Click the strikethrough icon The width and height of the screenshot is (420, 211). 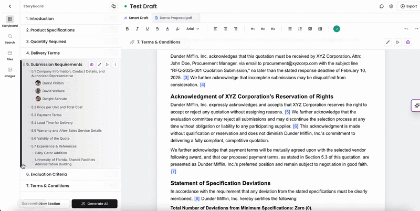(157, 29)
